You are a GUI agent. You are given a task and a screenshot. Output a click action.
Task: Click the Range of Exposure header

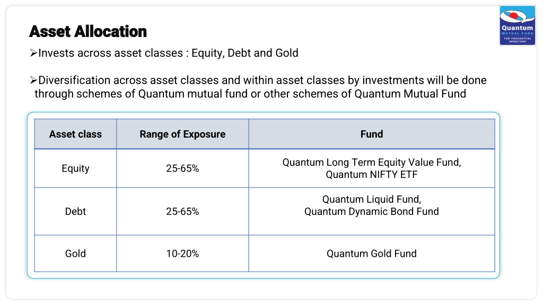[182, 134]
